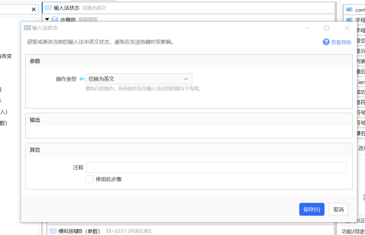Maximize the 输入法状态 dialog
This screenshot has height=235, width=365.
point(327,28)
